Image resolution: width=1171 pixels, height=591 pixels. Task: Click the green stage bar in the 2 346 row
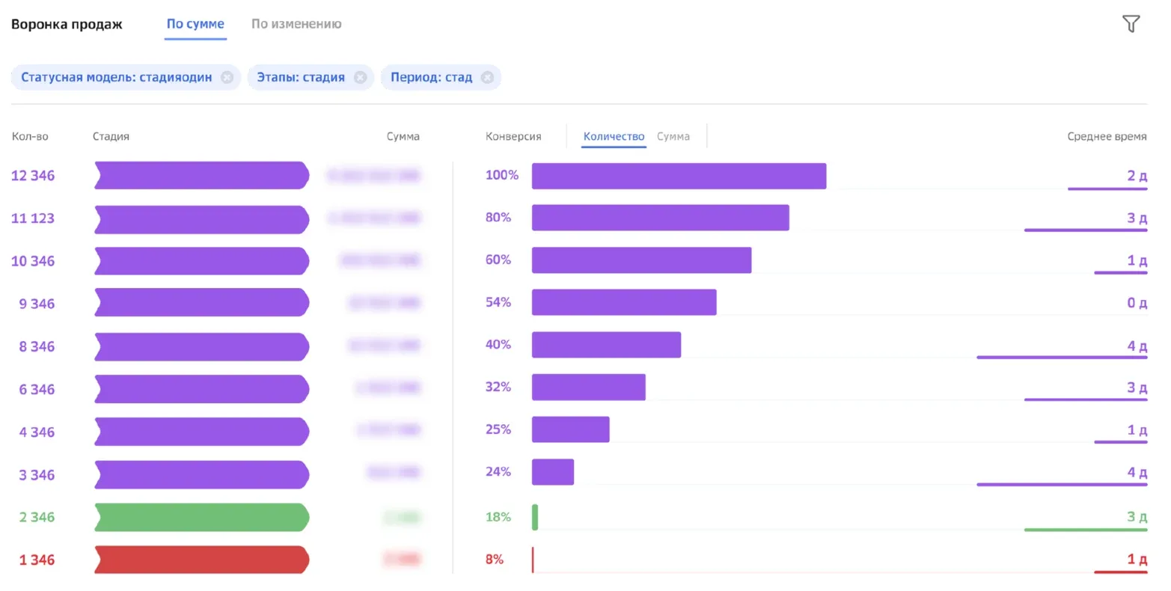(x=202, y=517)
